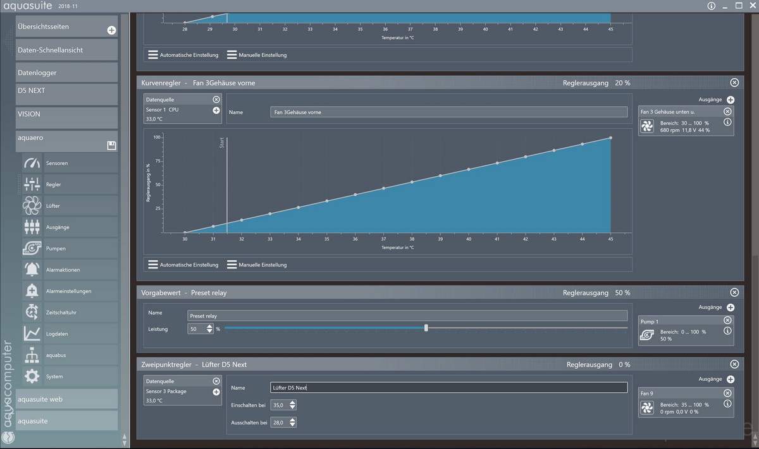
Task: Open the aquabus network icon
Action: click(x=32, y=355)
